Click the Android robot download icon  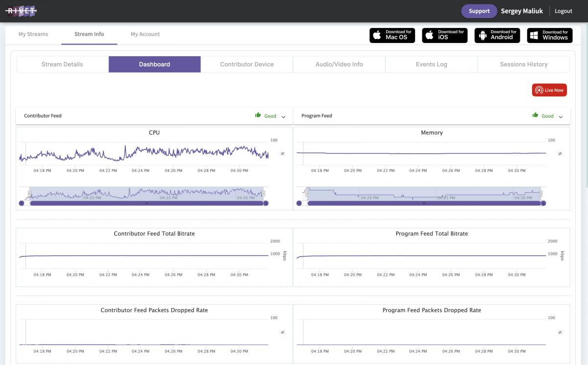pos(483,35)
